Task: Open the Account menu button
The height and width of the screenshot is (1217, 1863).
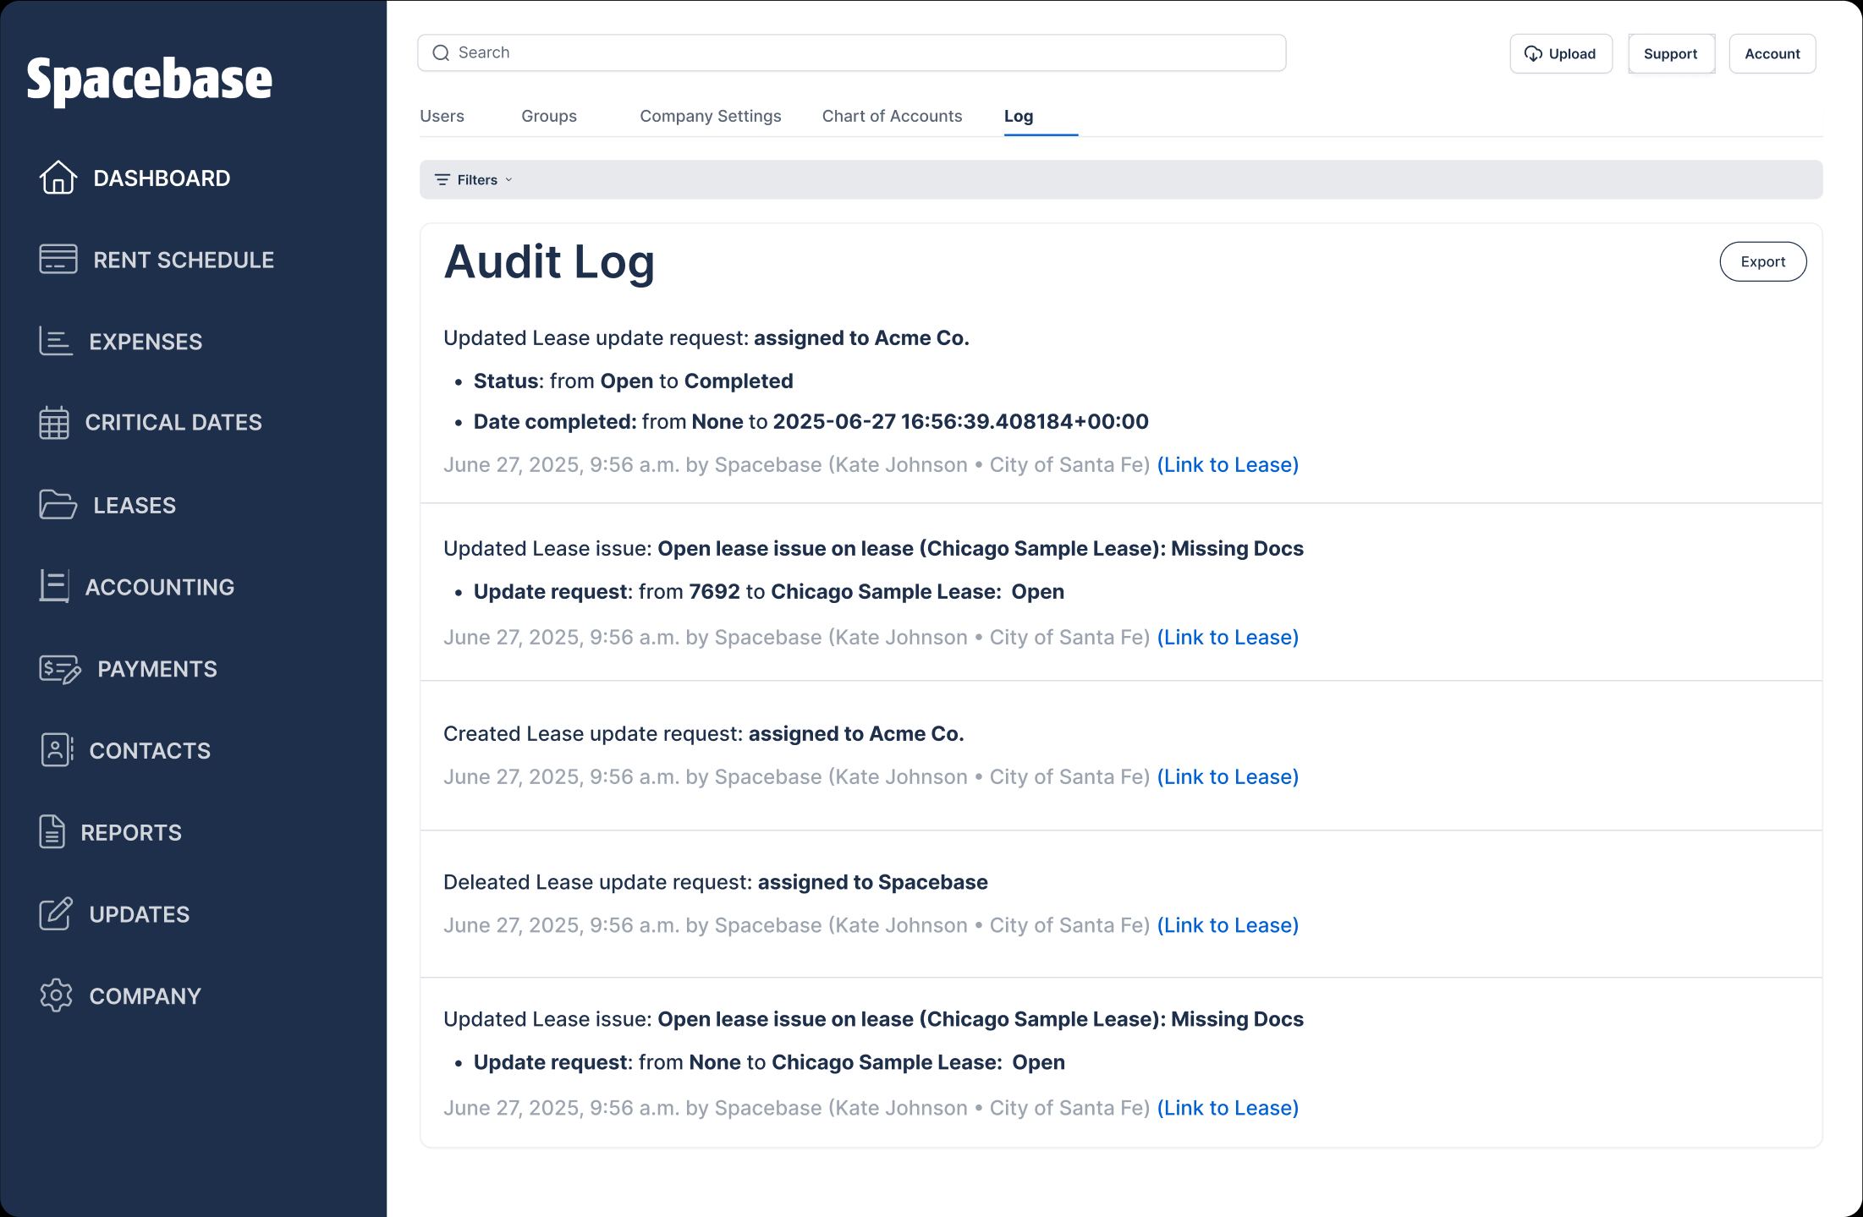Action: (1772, 54)
